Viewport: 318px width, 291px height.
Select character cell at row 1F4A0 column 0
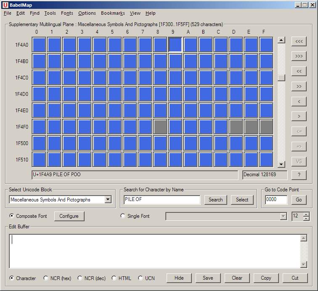39,45
